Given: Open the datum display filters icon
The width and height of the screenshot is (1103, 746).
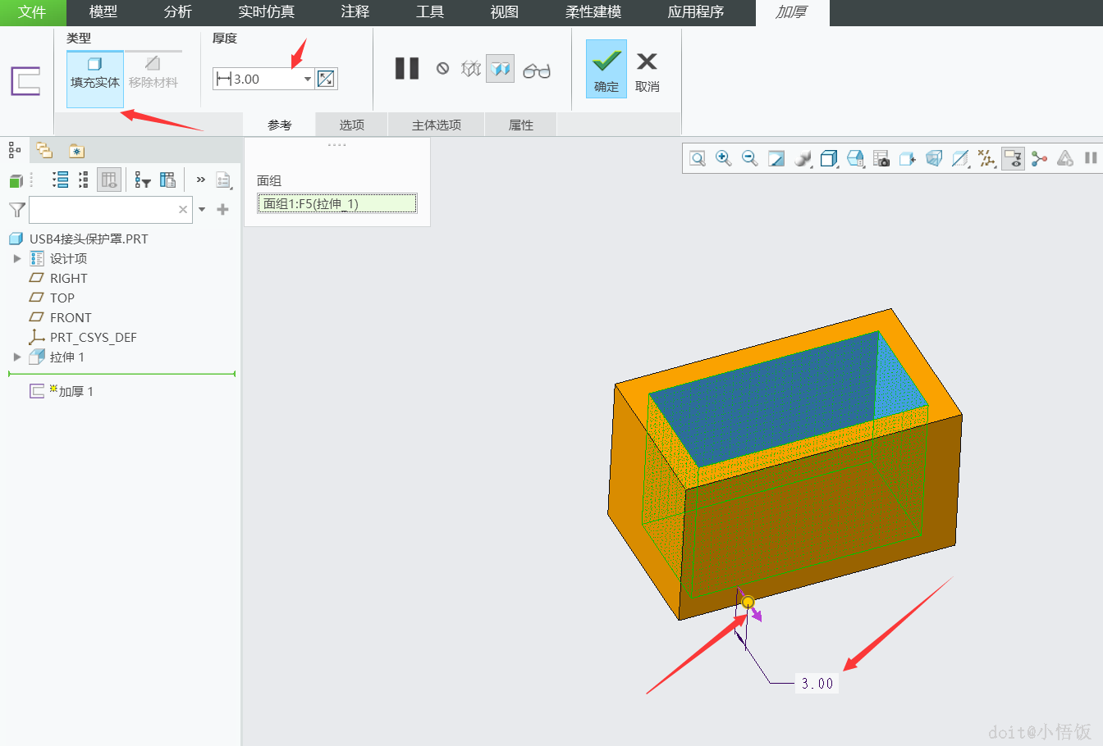Looking at the screenshot, I should [x=986, y=158].
